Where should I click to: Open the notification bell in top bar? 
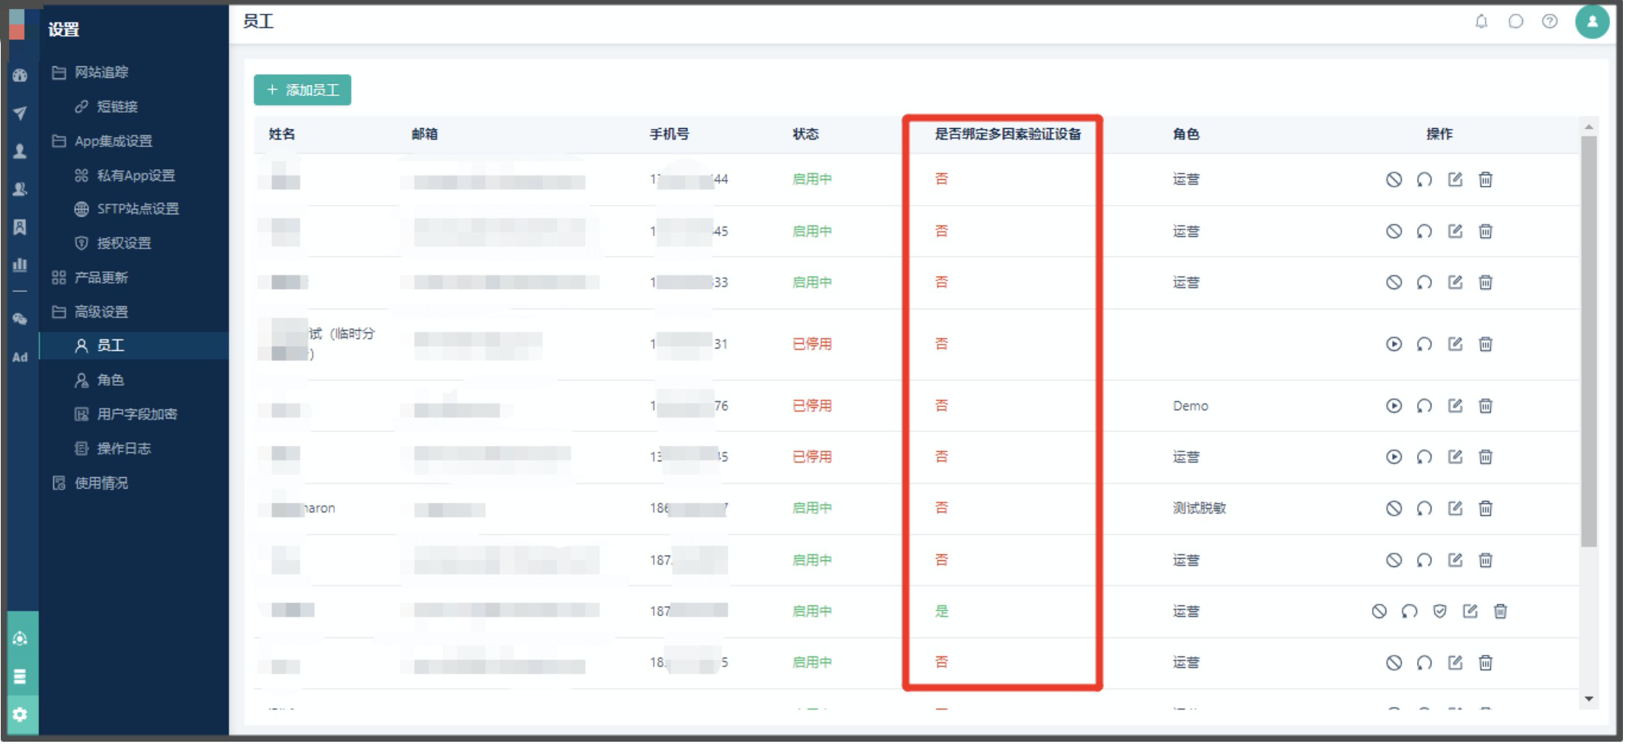pos(1480,21)
